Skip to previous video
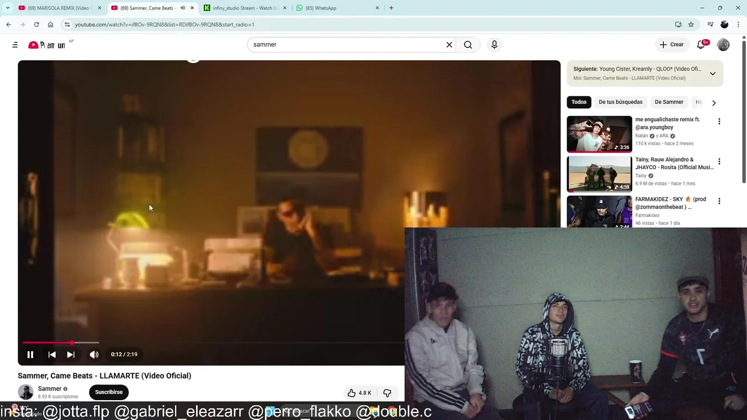 (52, 354)
